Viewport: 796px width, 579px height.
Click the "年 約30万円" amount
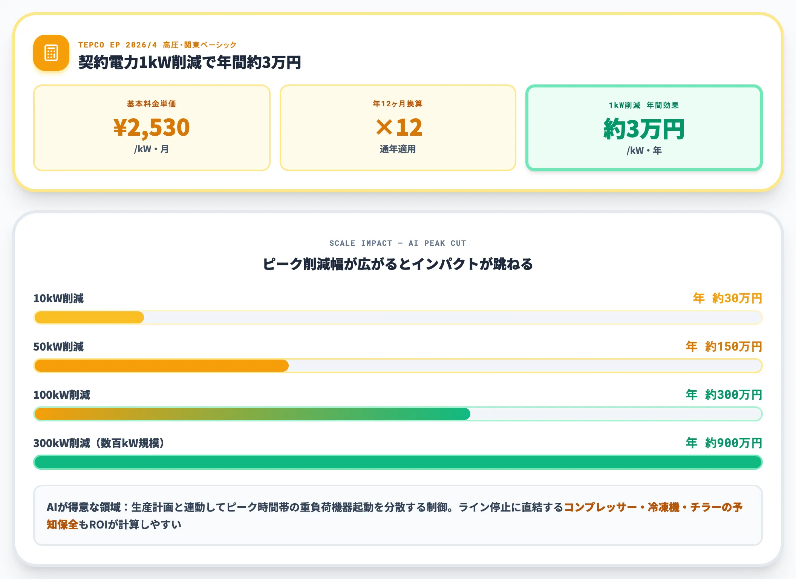(727, 299)
